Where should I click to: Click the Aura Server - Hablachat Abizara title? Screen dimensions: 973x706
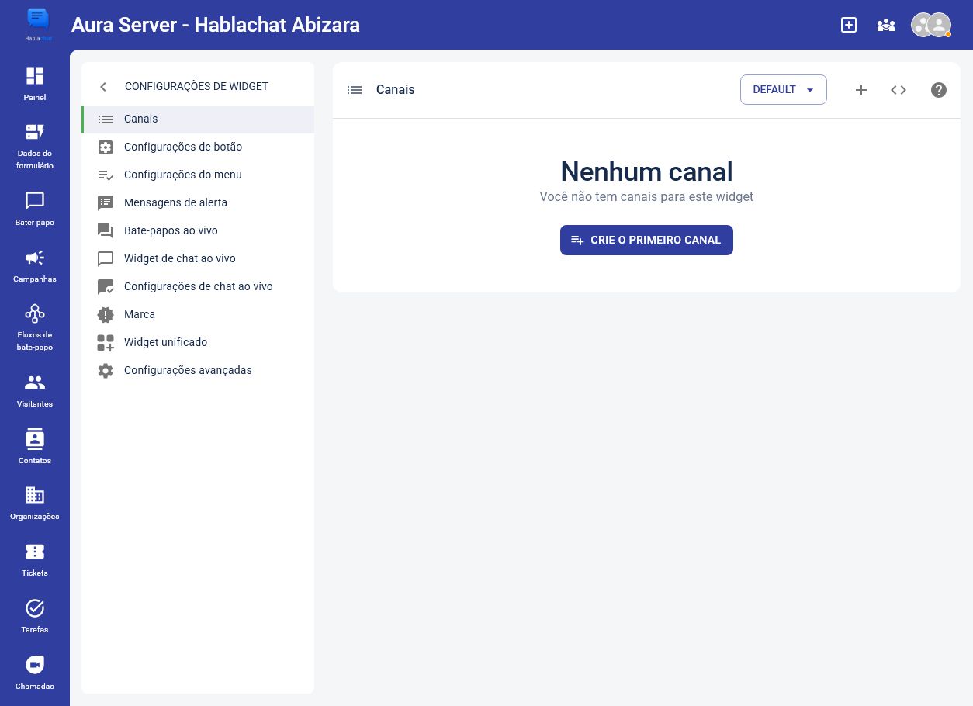[216, 25]
